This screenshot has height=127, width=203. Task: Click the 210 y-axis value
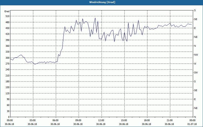tap(8, 75)
